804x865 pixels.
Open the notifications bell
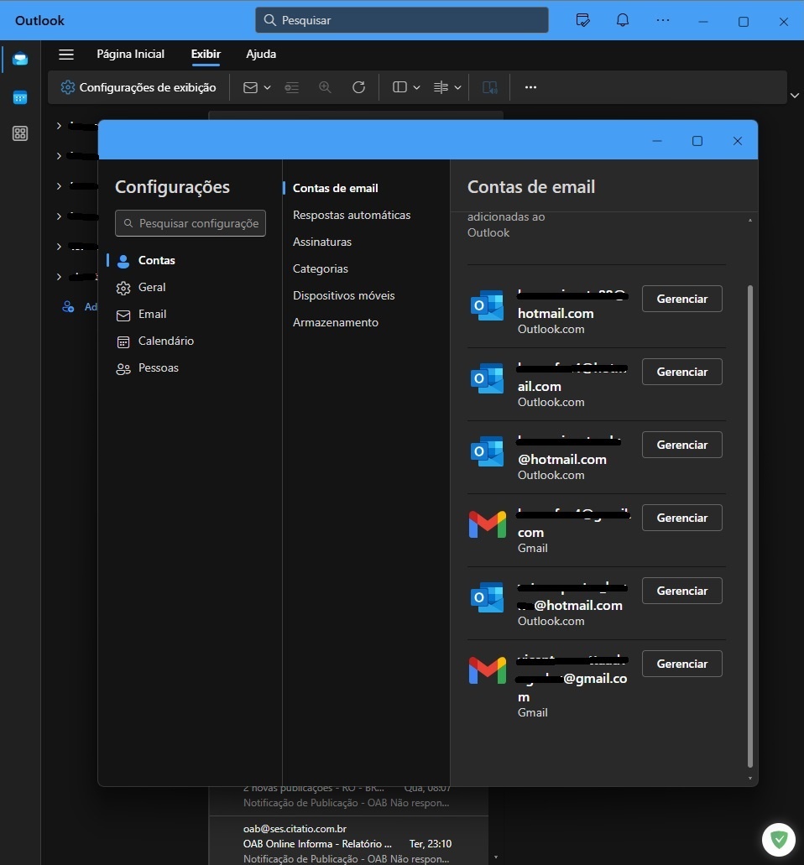coord(623,20)
